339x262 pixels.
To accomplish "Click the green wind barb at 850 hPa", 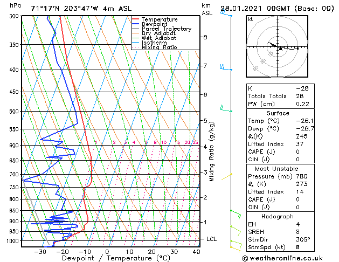I will coord(236,214).
